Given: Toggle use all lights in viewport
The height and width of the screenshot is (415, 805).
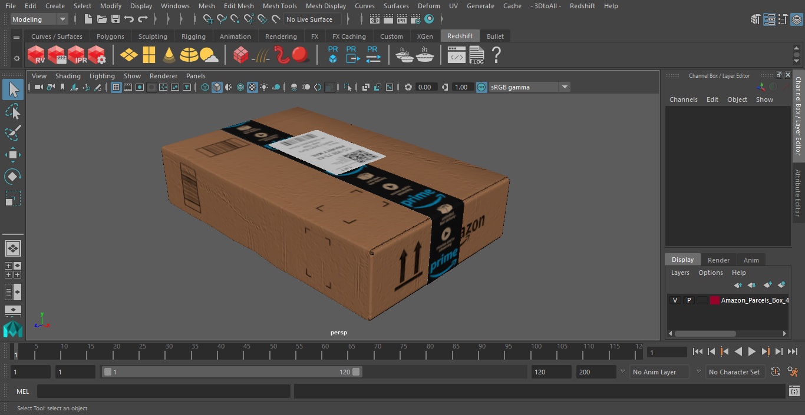Looking at the screenshot, I should [x=264, y=87].
